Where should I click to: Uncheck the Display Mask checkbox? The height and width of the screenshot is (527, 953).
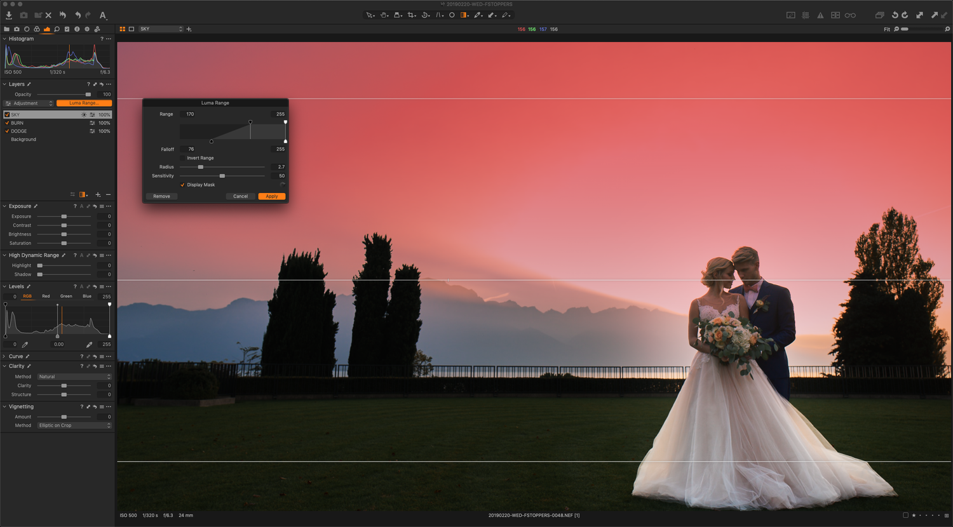click(x=183, y=185)
